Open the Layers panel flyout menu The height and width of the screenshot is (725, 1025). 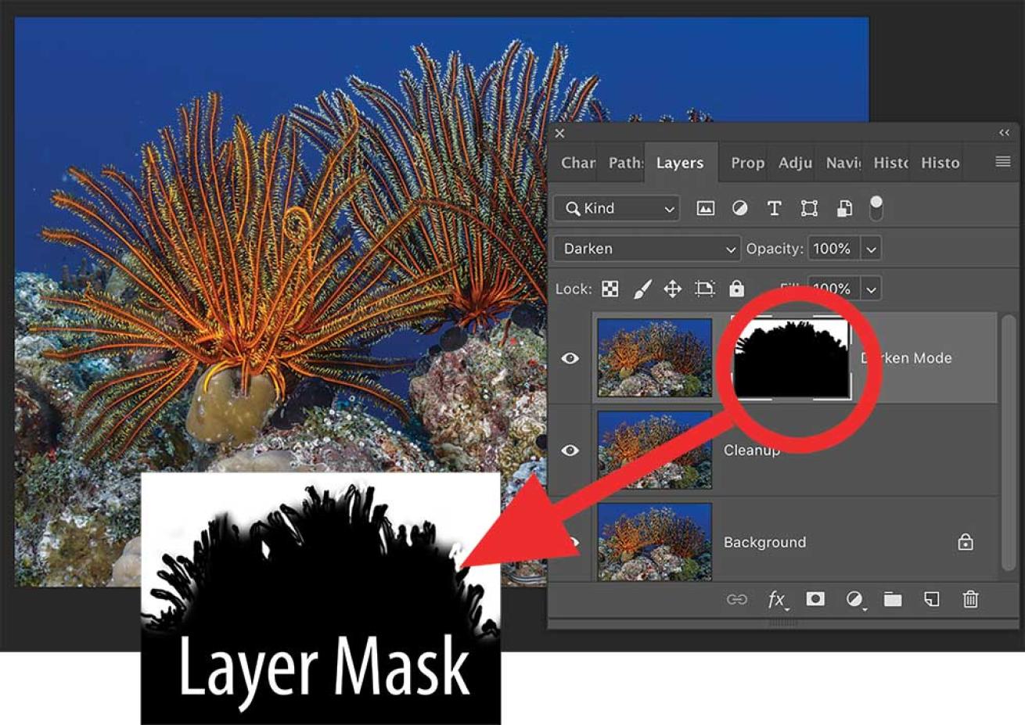1002,162
